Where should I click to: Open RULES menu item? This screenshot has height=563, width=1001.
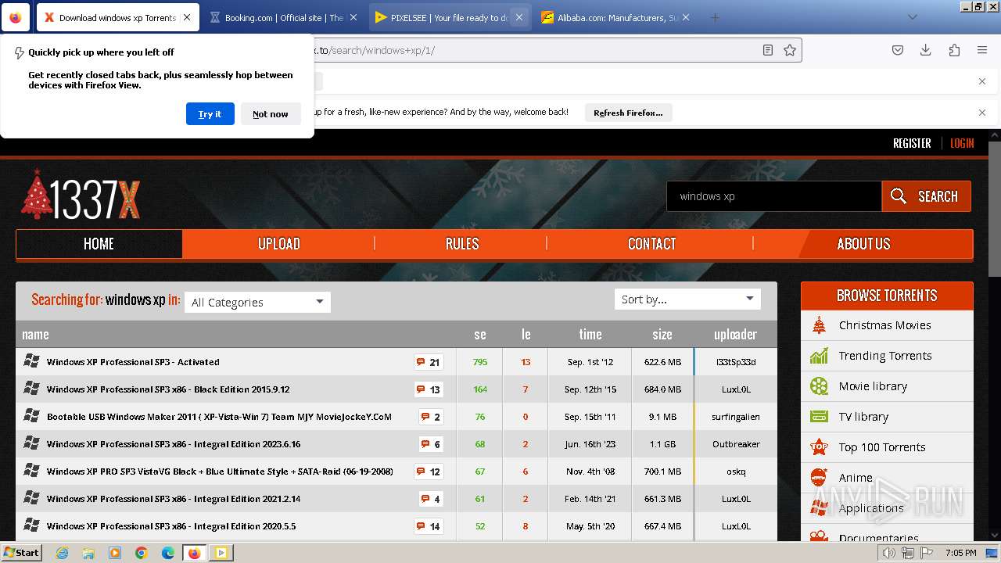coord(462,244)
